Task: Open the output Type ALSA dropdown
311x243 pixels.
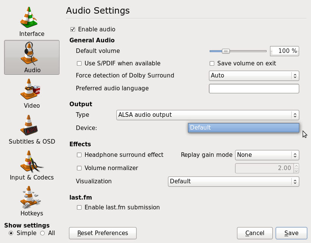Action: (208, 115)
